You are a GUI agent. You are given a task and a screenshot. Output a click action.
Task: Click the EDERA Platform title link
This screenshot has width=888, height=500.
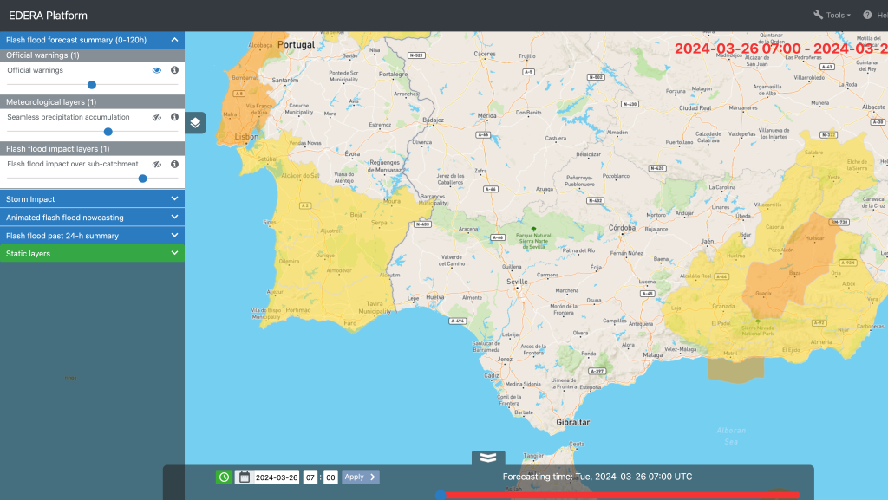[48, 16]
